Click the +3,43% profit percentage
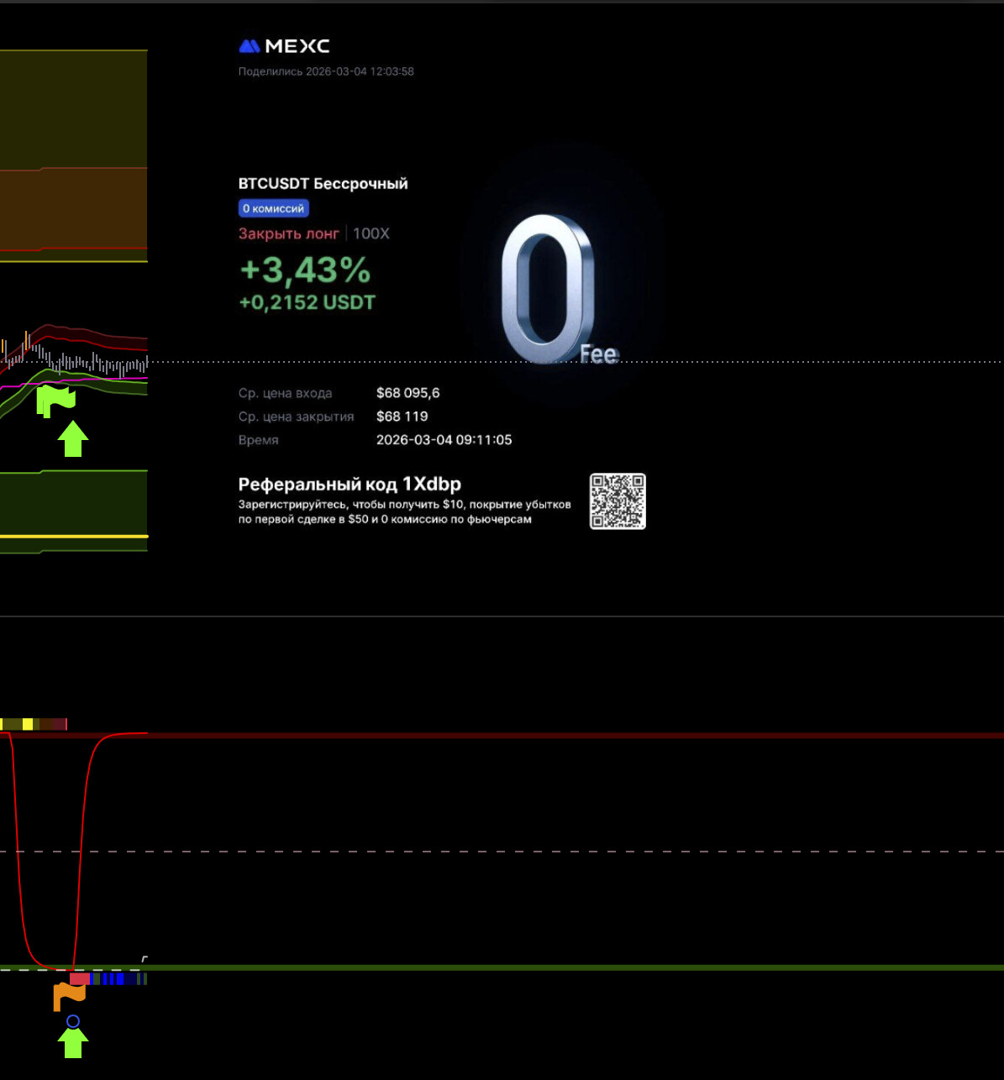The image size is (1004, 1080). click(x=305, y=270)
